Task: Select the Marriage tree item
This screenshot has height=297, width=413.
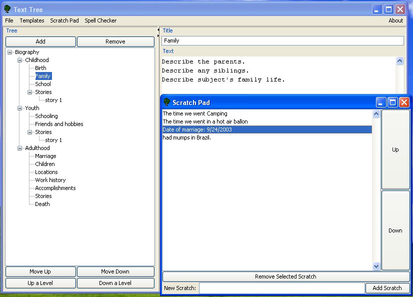Action: click(45, 156)
